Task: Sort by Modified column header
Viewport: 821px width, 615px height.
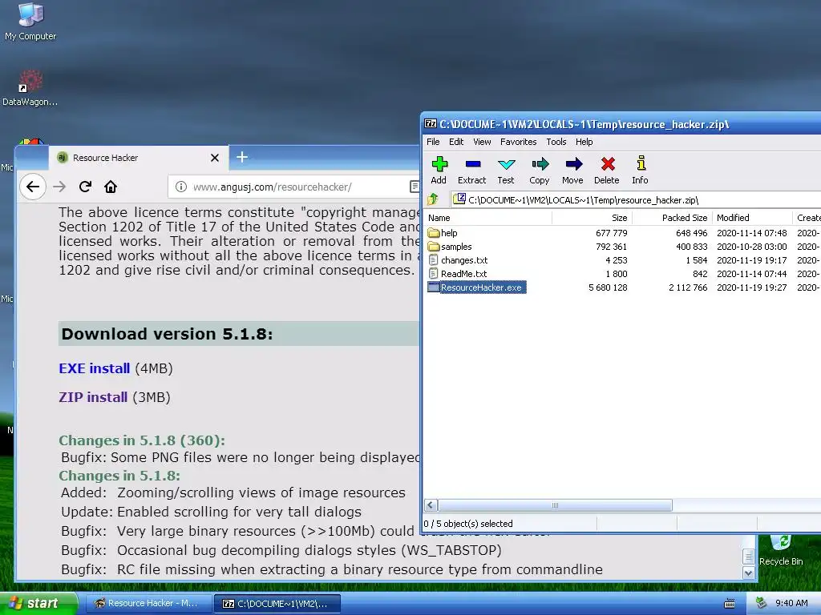Action: click(753, 218)
